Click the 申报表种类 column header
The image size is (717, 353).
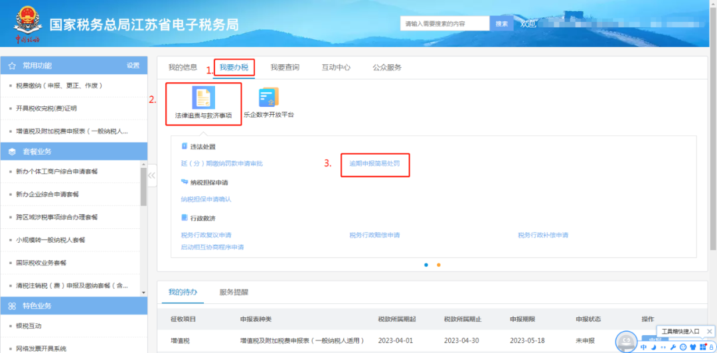pyautogui.click(x=256, y=318)
